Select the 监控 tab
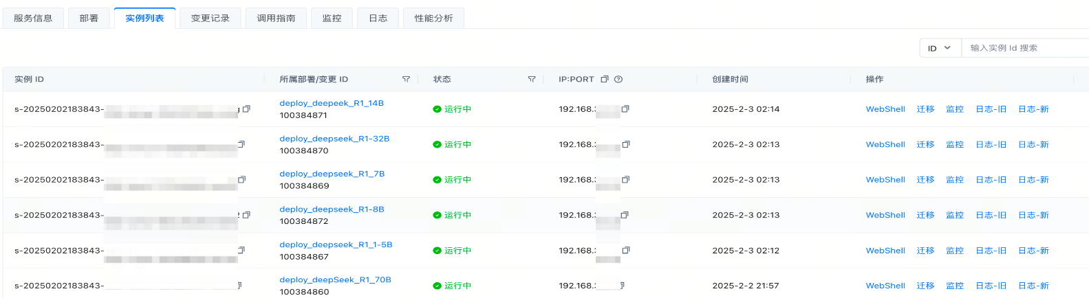 pos(332,19)
